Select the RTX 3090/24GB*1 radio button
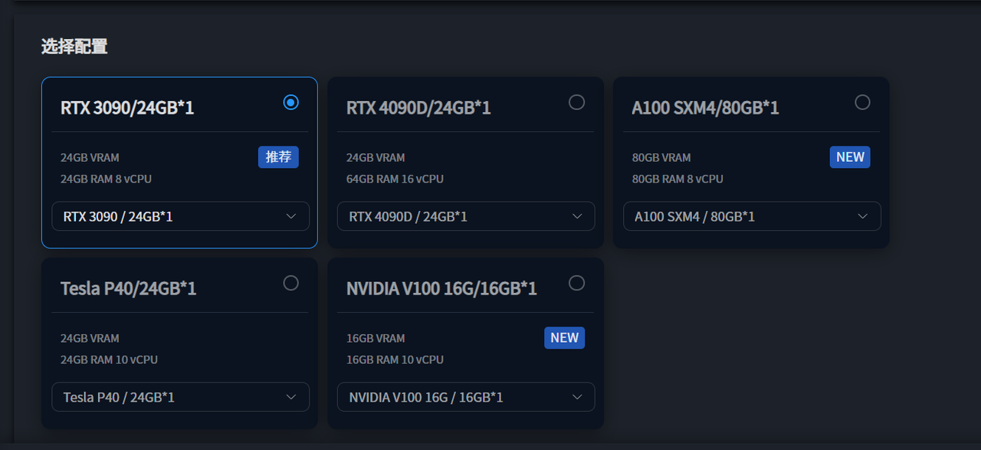 coord(290,102)
